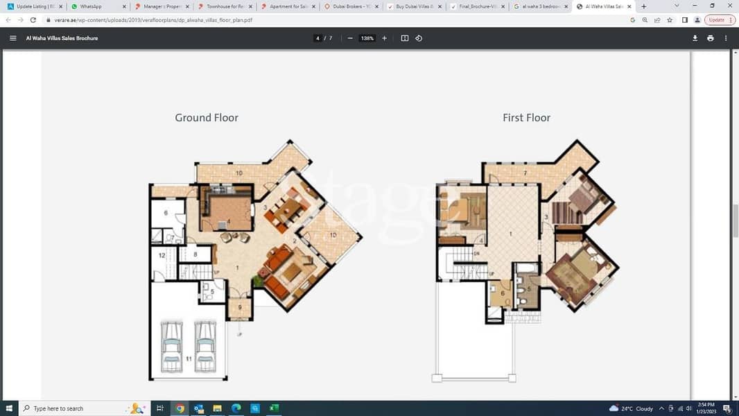Download the PDF file
The image size is (739, 416).
pyautogui.click(x=695, y=38)
